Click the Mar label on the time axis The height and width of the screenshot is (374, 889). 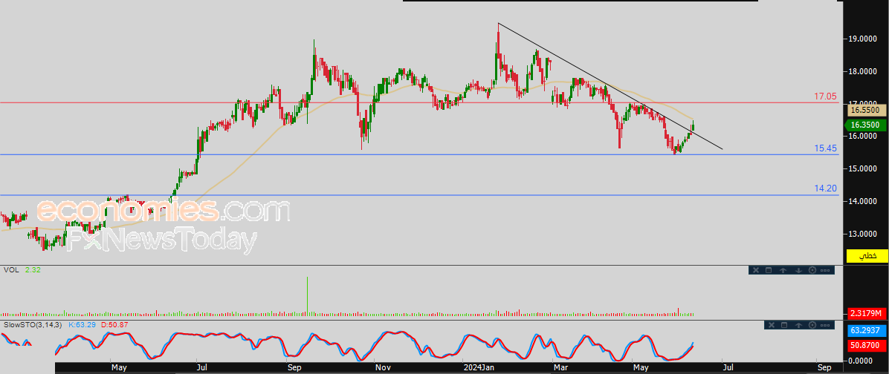click(x=560, y=368)
